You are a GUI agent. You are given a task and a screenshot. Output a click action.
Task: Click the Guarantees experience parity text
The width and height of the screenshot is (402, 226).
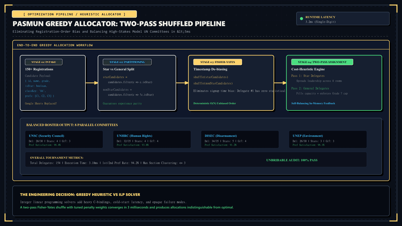pyautogui.click(x=122, y=103)
